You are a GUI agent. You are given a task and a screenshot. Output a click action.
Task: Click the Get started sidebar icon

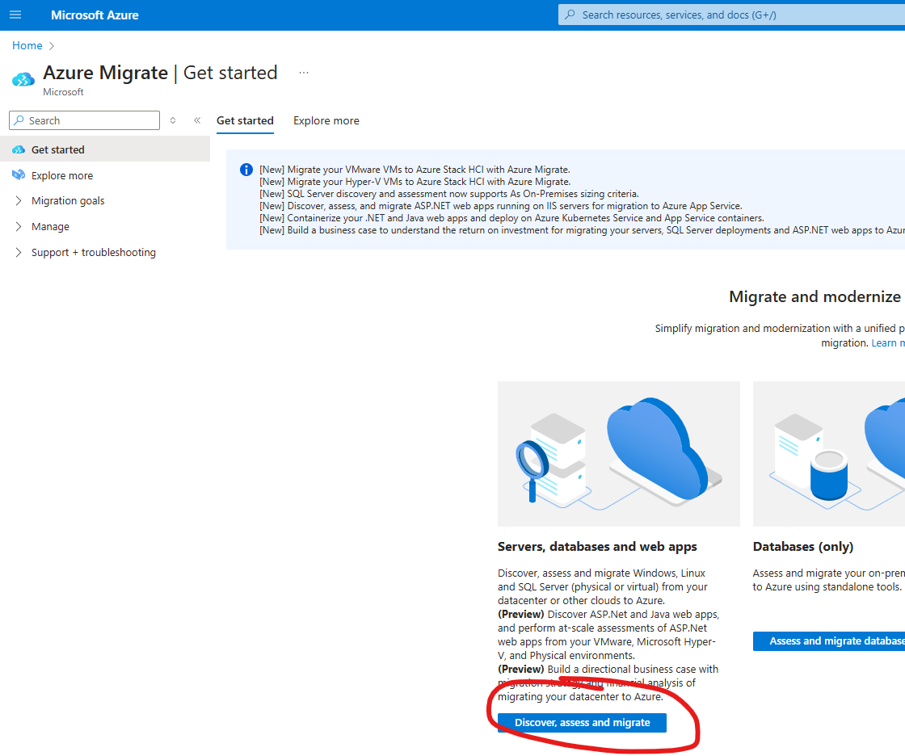19,149
